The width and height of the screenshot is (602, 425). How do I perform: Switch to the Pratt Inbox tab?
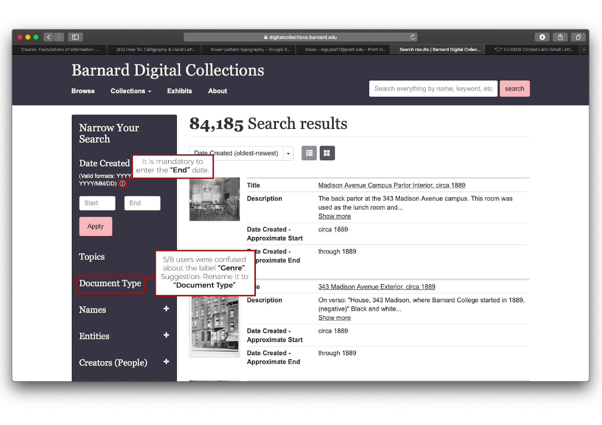click(344, 50)
